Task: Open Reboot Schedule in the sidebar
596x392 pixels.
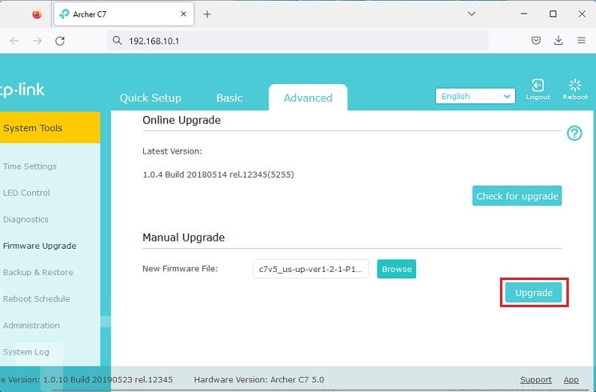Action: [37, 299]
